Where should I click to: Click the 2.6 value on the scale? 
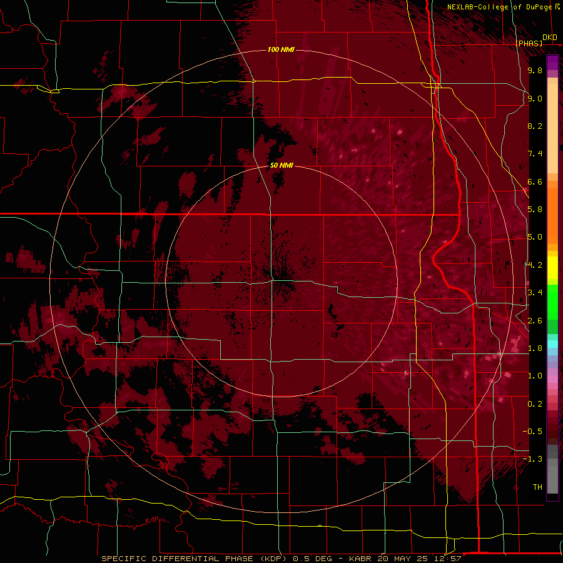click(x=535, y=321)
